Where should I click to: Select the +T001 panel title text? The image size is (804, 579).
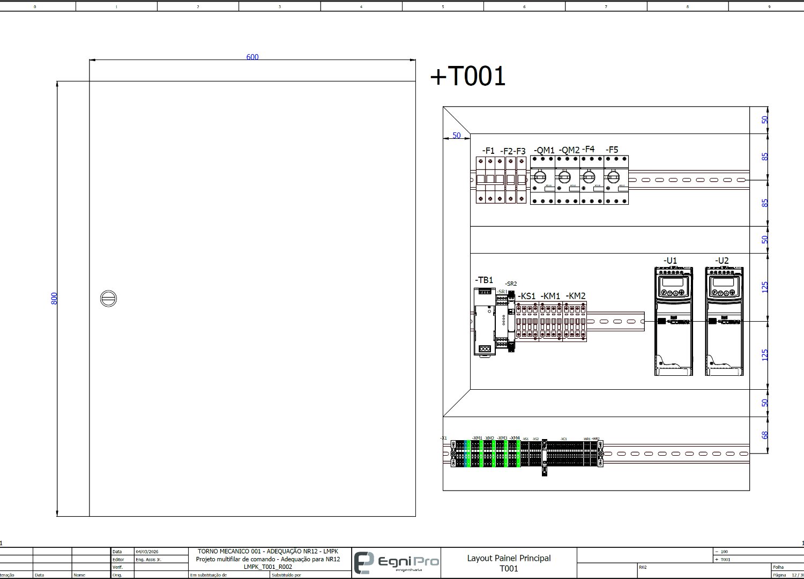[x=467, y=77]
